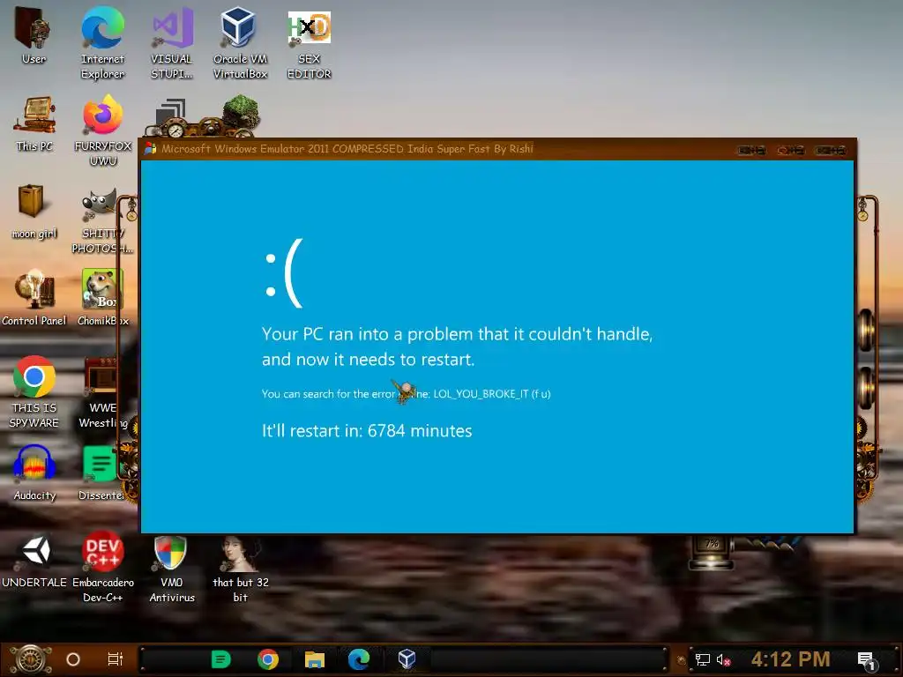The width and height of the screenshot is (903, 677).
Task: Launch FURRYFOX UWU Firefox shortcut
Action: tap(103, 130)
